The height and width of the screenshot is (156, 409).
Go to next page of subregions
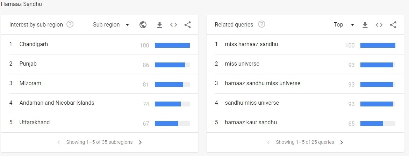pyautogui.click(x=140, y=142)
